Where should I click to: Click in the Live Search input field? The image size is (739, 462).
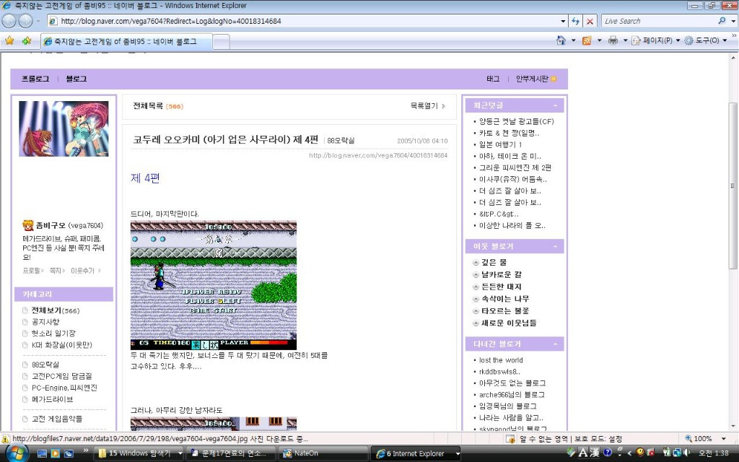[659, 21]
